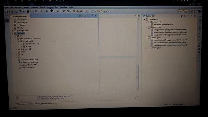
Task: Select the assets folder
Action: point(23,52)
